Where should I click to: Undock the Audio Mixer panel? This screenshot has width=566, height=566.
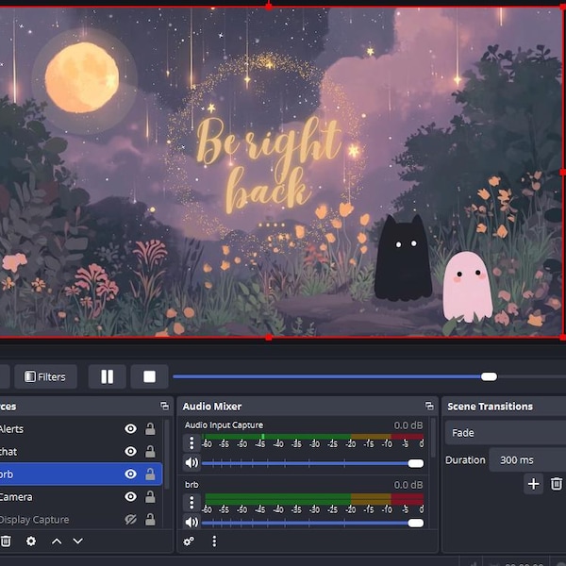[429, 406]
